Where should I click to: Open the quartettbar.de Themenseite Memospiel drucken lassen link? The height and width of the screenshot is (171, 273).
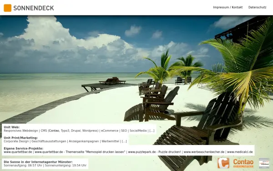(80, 152)
